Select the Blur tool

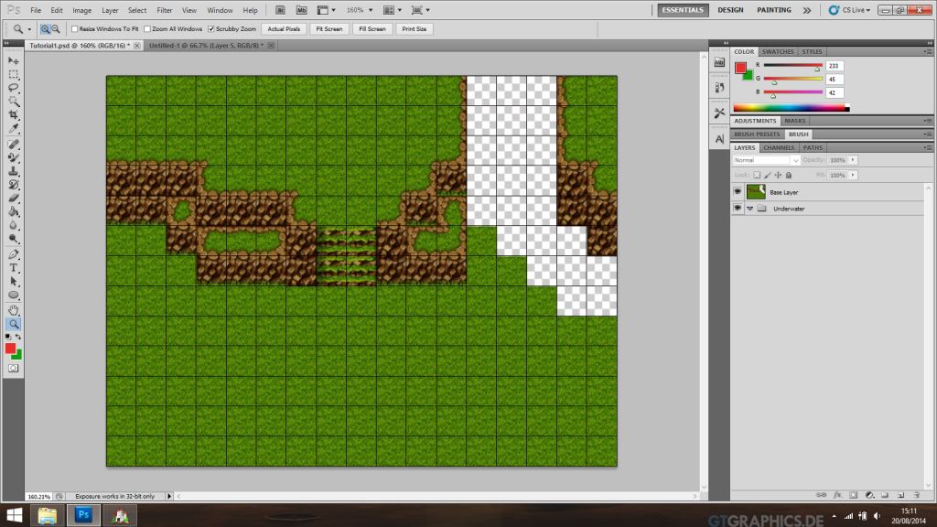click(13, 225)
